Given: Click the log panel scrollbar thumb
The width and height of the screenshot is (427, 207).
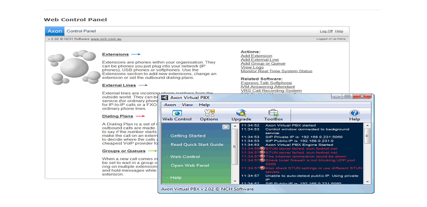Looking at the screenshot, I should point(367,136).
